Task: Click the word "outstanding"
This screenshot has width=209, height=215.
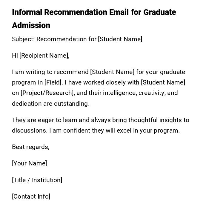Action: [72, 104]
